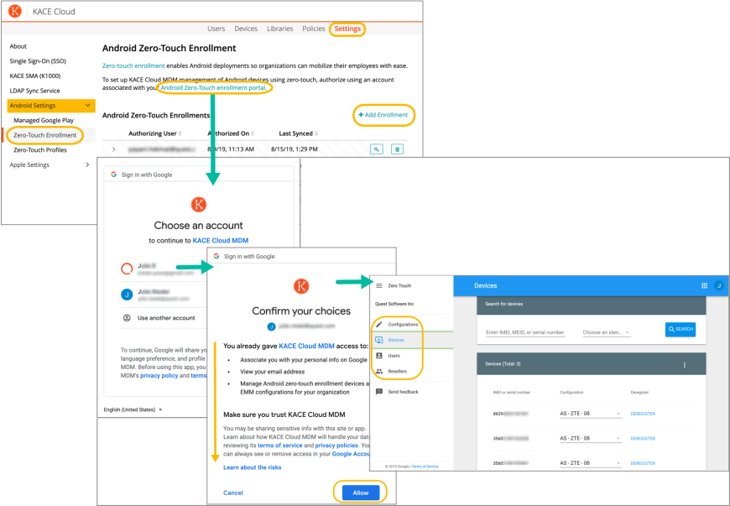This screenshot has height=506, width=730.
Task: Open the Google apps grid icon
Action: [704, 285]
